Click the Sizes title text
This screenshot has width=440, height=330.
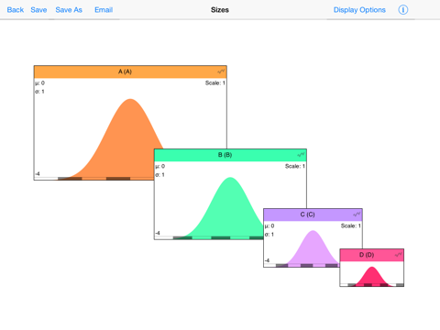pos(220,10)
